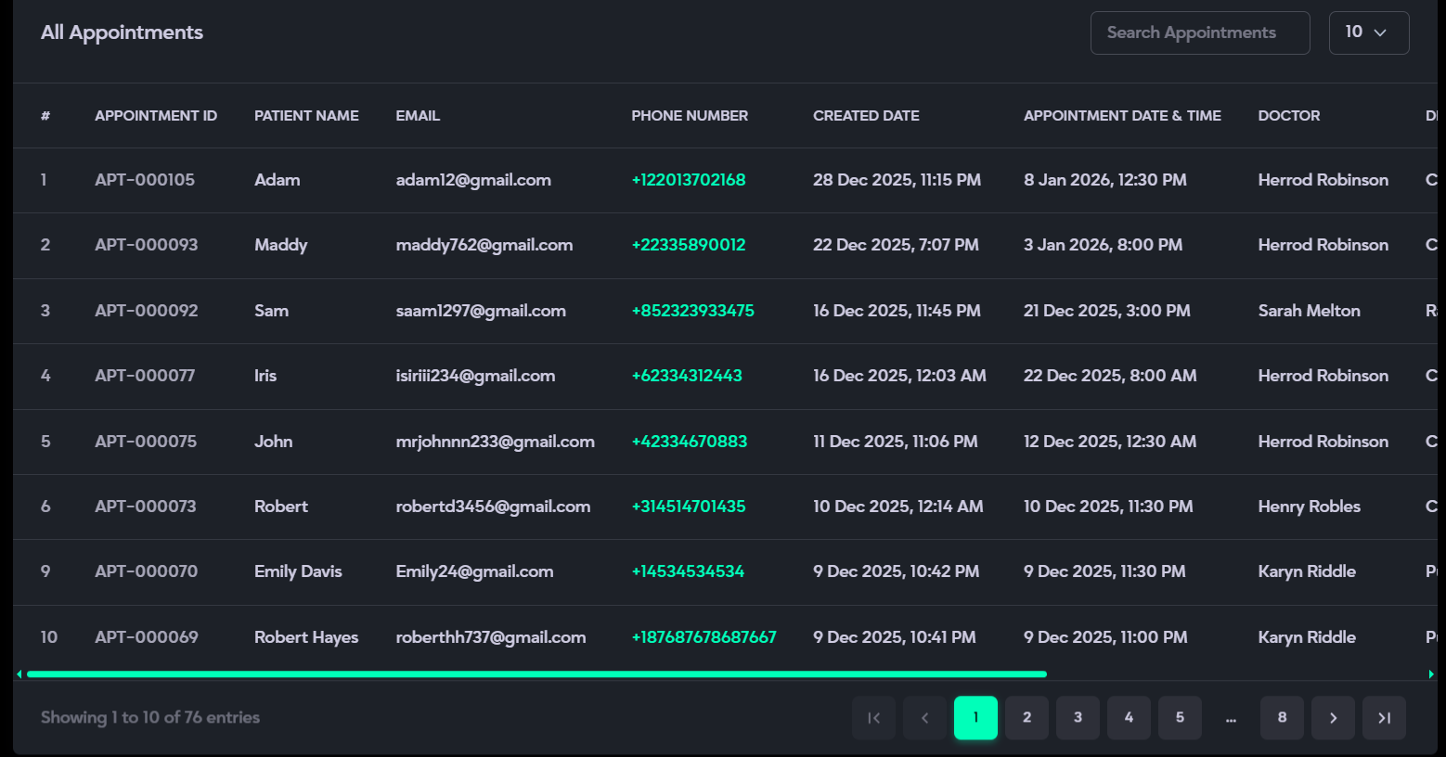Viewport: 1446px width, 757px height.
Task: Sort by Appointment ID column header
Action: (x=156, y=116)
